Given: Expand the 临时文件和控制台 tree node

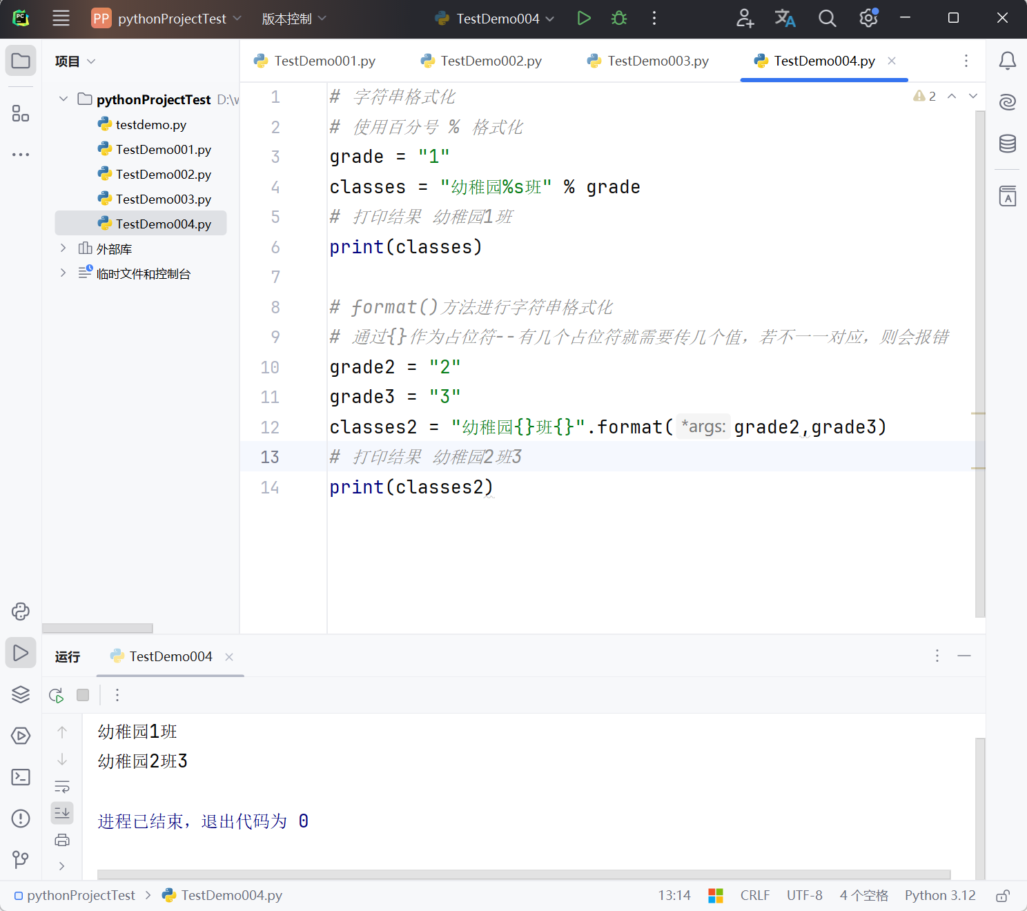Looking at the screenshot, I should tap(63, 273).
